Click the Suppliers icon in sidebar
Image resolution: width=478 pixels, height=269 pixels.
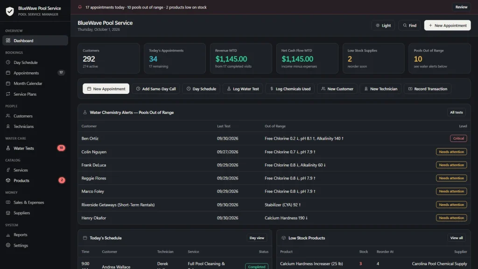(8, 213)
